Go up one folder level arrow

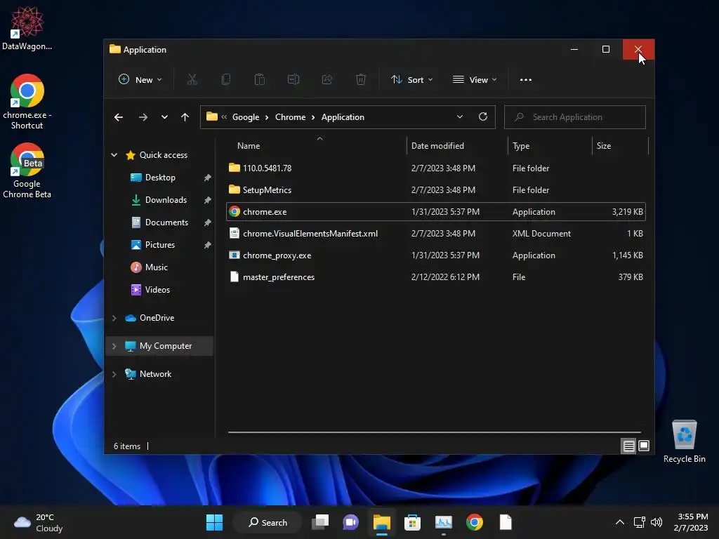pyautogui.click(x=185, y=117)
